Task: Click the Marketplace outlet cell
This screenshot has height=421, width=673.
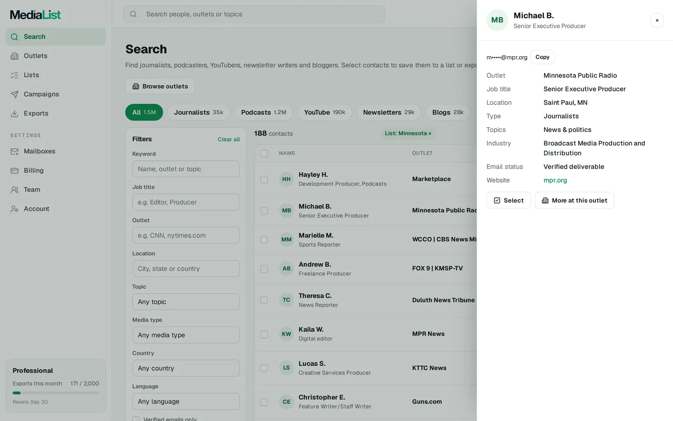Action: coord(431,179)
